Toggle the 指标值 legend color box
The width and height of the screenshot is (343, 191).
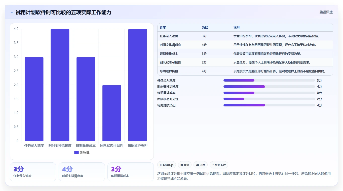pos(77,152)
